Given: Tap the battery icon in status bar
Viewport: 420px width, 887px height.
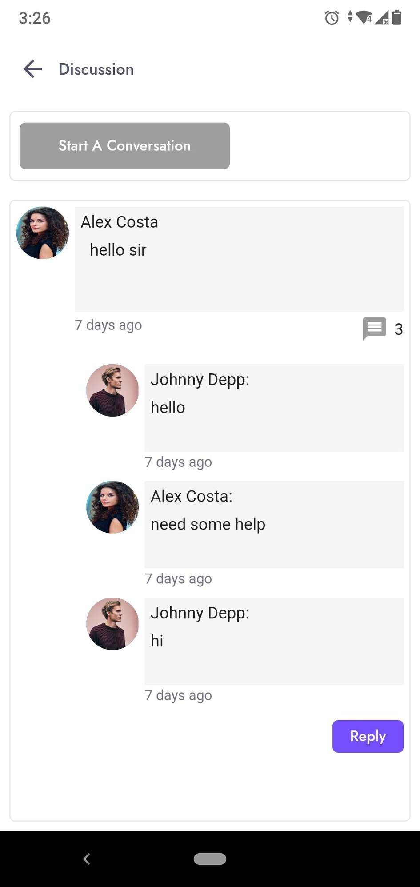Looking at the screenshot, I should click(397, 18).
